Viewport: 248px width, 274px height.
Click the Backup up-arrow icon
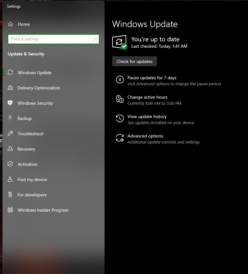coord(10,118)
